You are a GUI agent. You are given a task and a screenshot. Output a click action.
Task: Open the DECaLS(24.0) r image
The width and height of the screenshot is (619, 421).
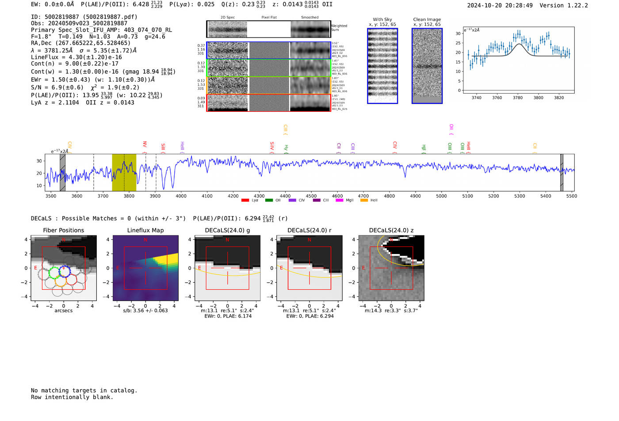[x=309, y=268]
